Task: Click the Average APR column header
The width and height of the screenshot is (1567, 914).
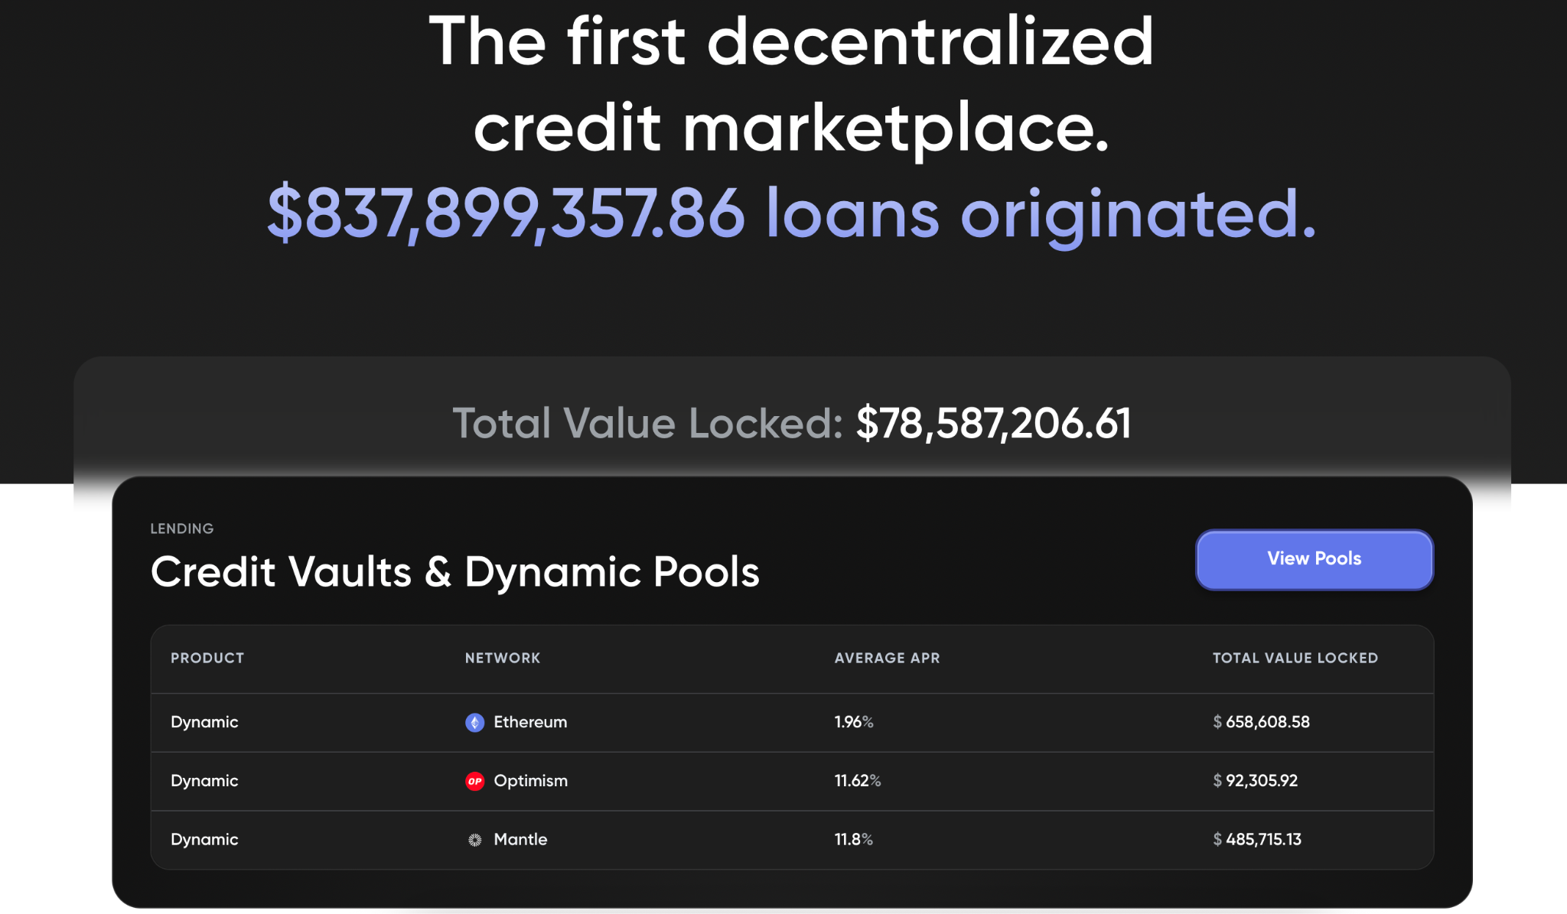Action: tap(887, 658)
